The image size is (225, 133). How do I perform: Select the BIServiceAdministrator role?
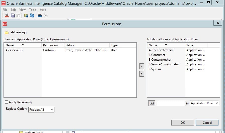click(x=164, y=64)
